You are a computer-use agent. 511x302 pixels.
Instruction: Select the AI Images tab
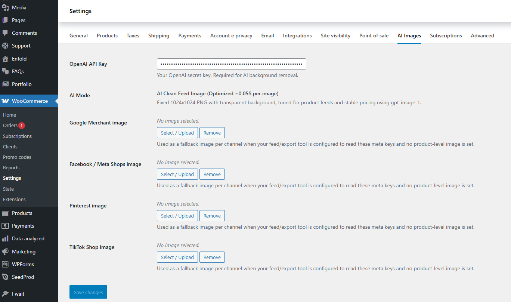click(409, 36)
